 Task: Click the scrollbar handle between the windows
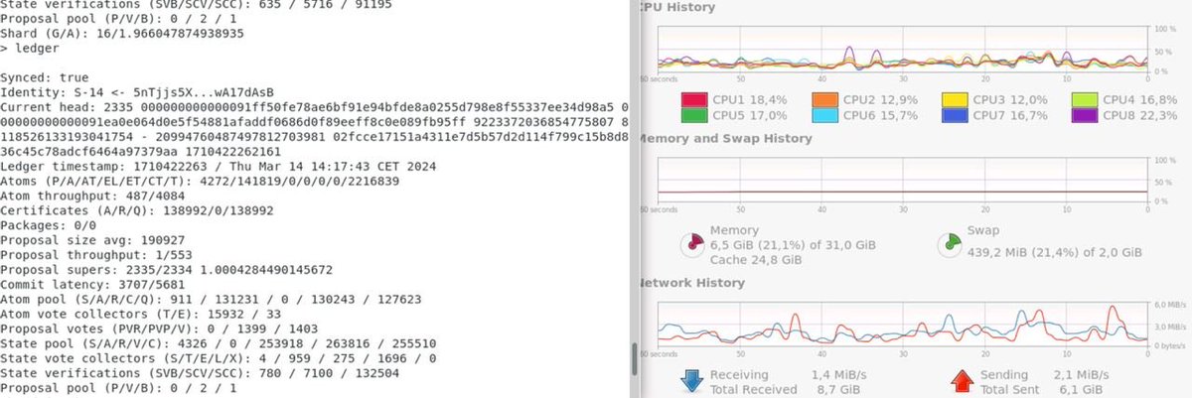636,359
